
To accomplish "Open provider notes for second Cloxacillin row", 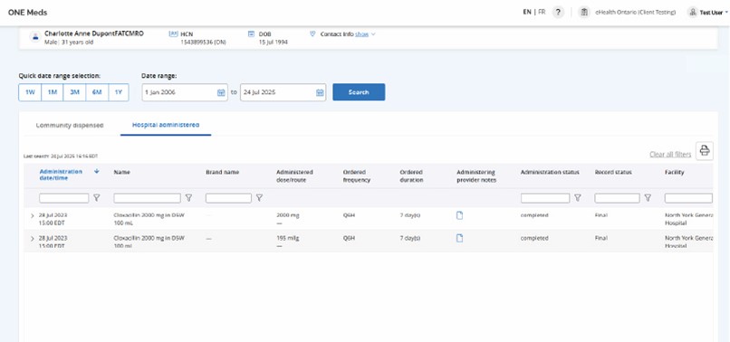I will point(459,238).
